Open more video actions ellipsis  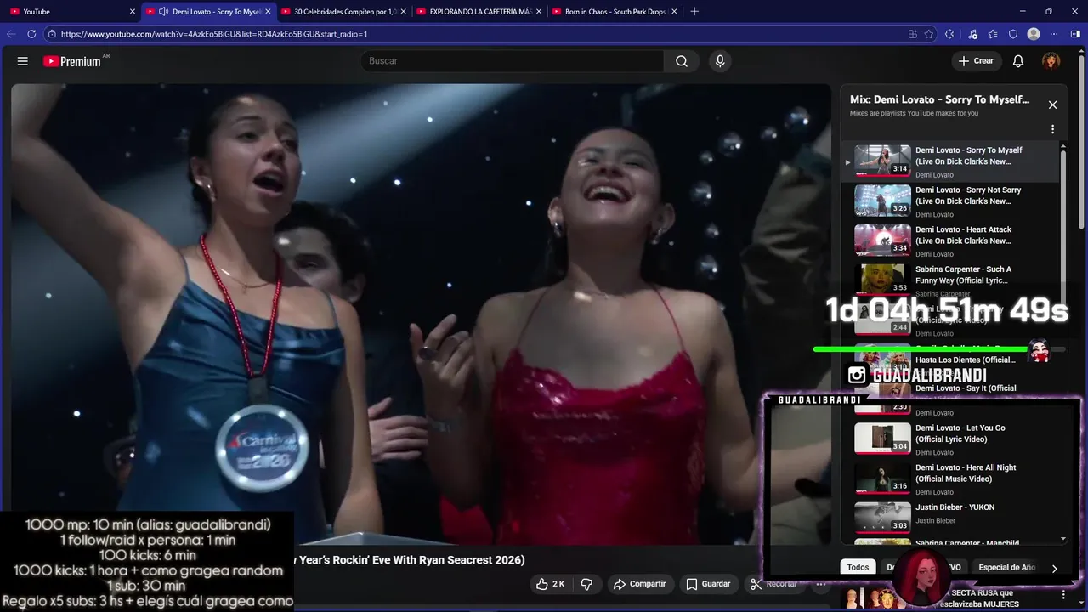[x=821, y=584]
